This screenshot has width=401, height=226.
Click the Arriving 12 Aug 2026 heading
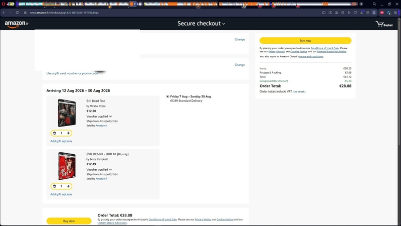click(x=78, y=91)
